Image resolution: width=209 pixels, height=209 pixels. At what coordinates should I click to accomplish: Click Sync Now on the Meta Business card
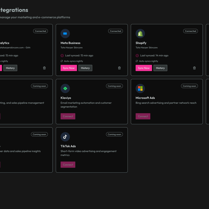[x=69, y=68]
